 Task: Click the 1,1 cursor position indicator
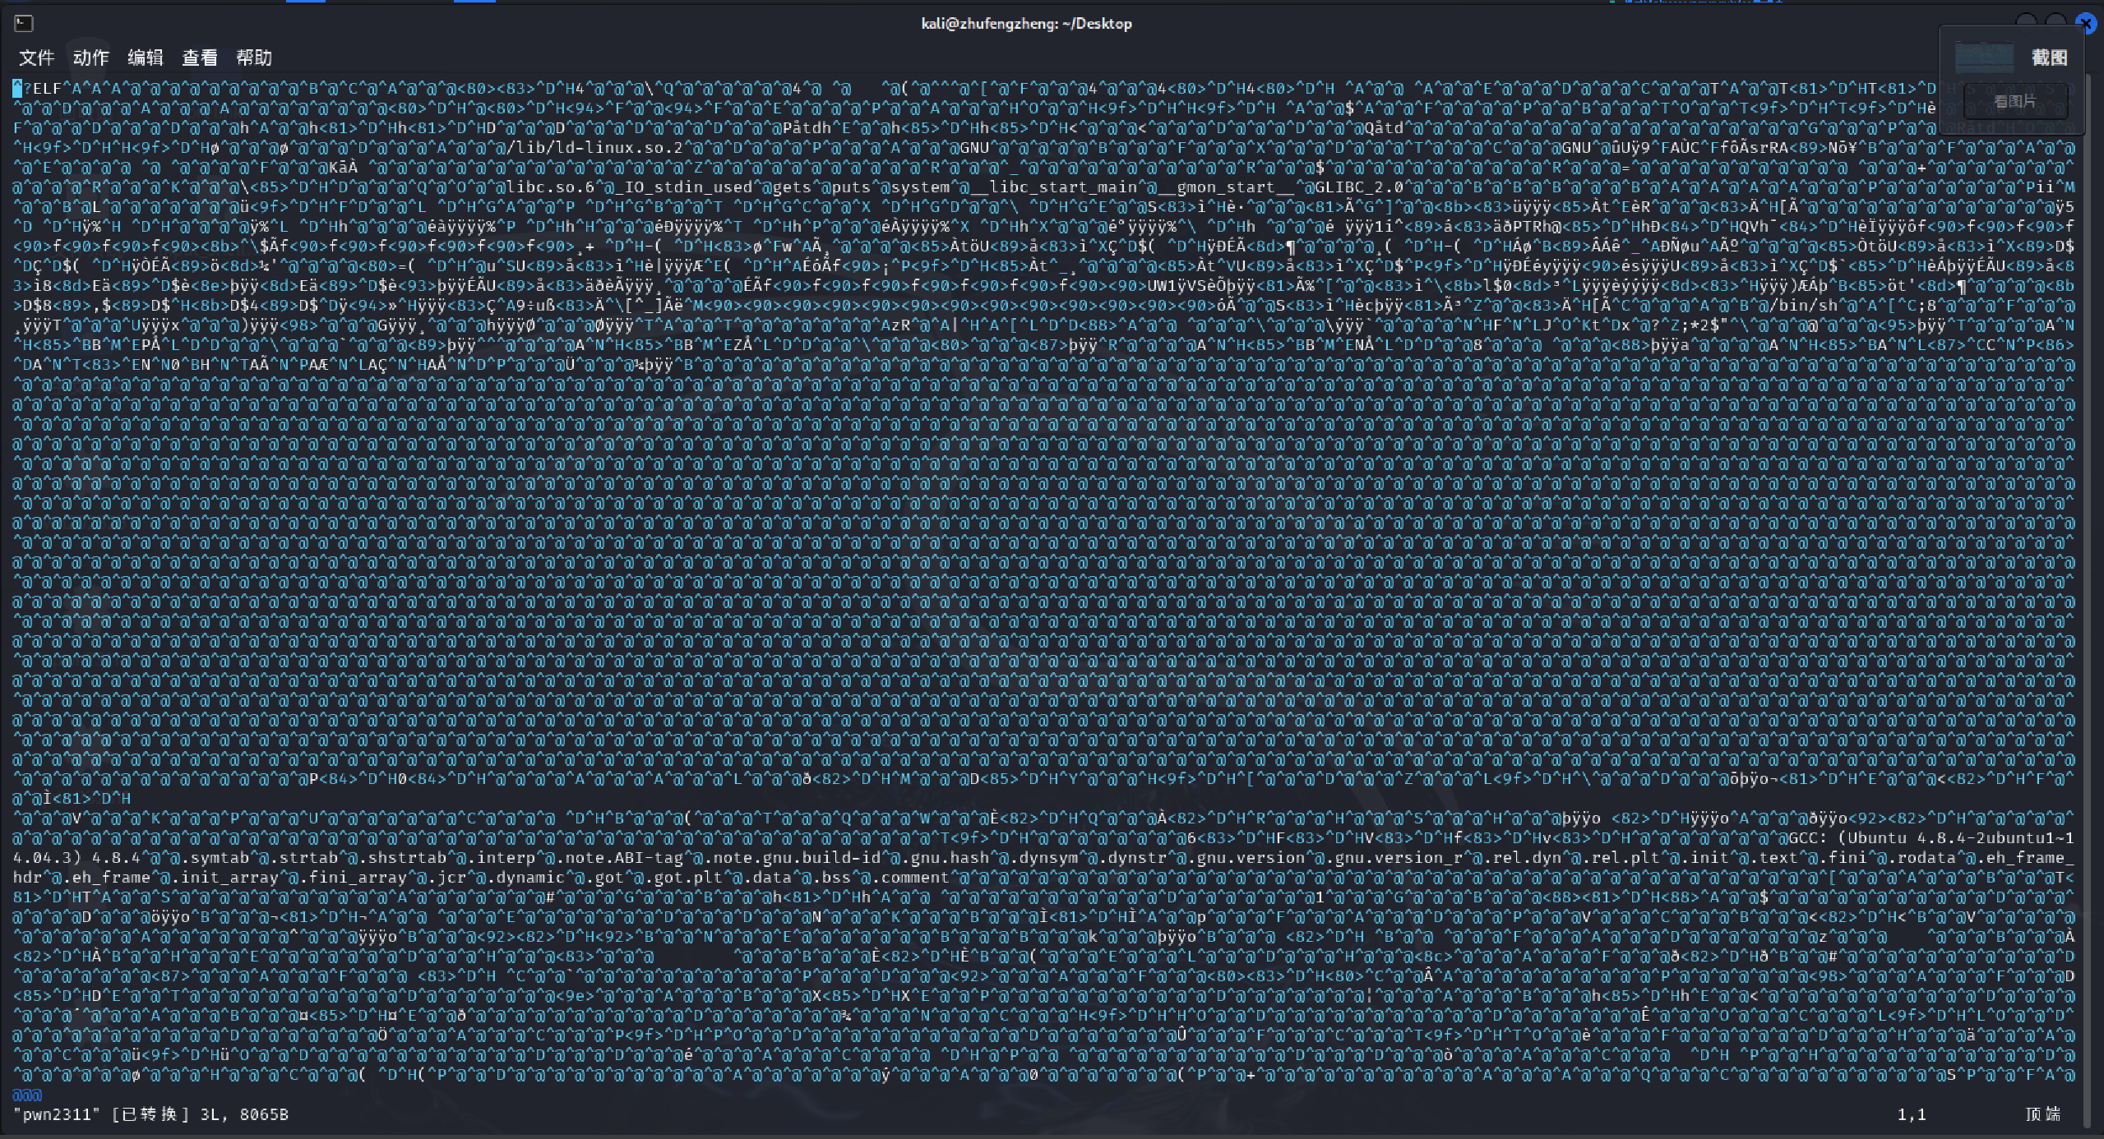click(x=1912, y=1114)
